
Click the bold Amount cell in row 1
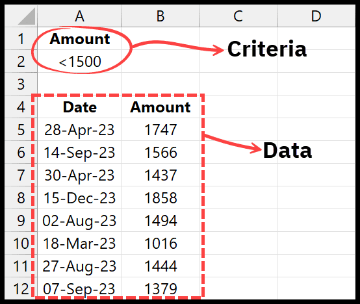pyautogui.click(x=79, y=38)
